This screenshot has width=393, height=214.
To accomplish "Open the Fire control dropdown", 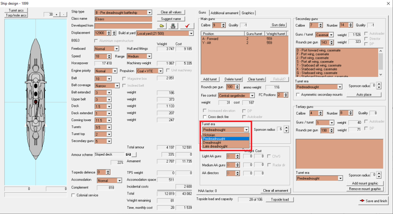I will [252, 95].
